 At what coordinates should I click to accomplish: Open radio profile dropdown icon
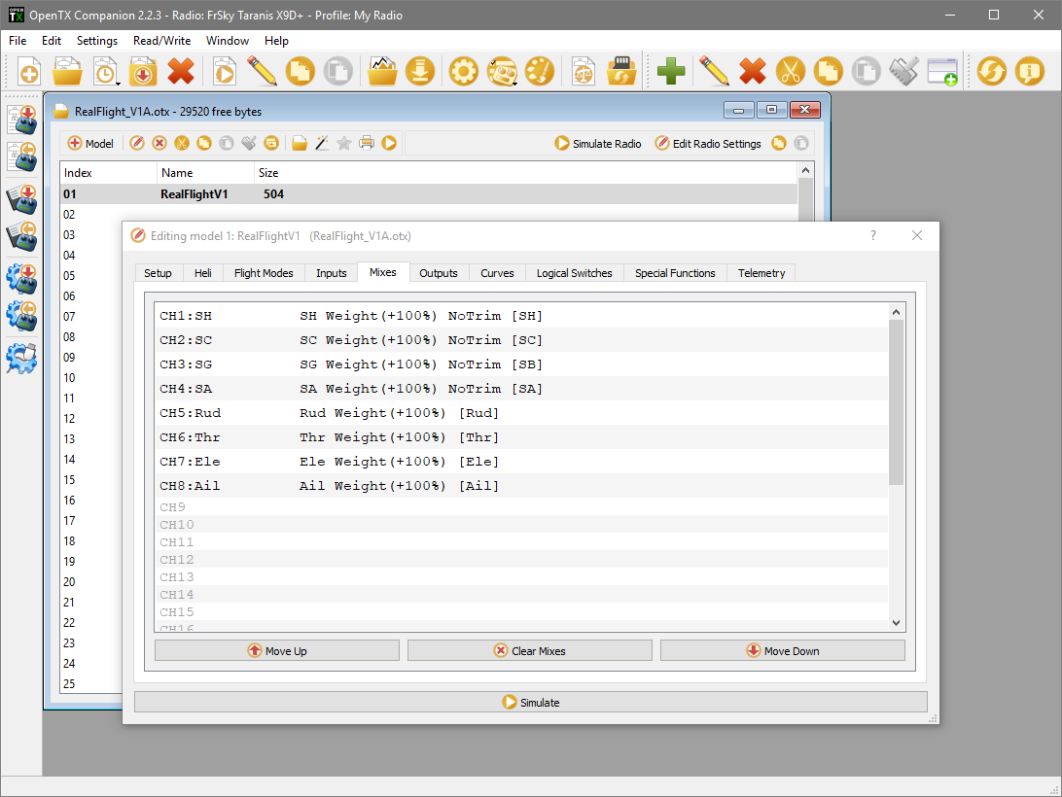[502, 71]
